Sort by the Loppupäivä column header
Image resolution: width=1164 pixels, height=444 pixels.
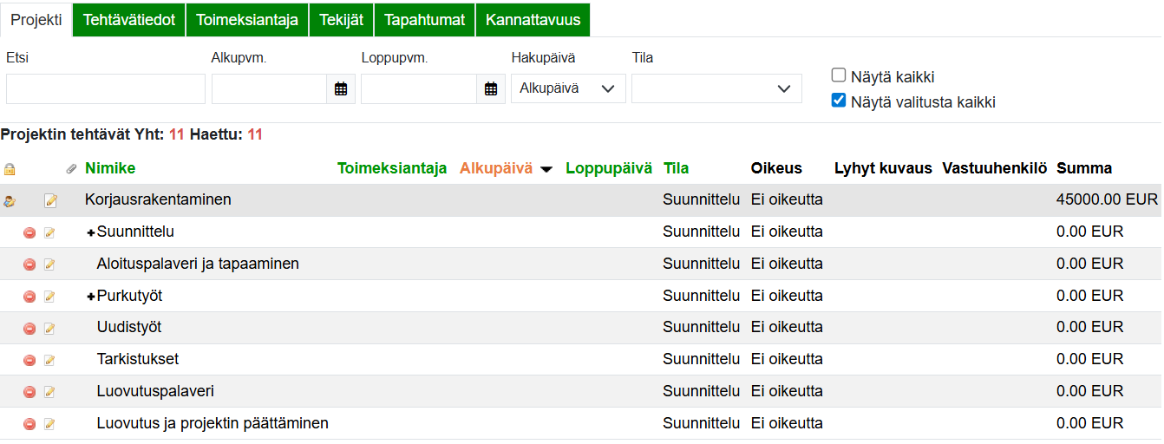(608, 168)
